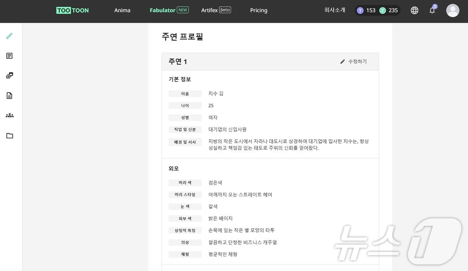Click the 153 token balance display
The height and width of the screenshot is (271, 468).
(x=371, y=10)
